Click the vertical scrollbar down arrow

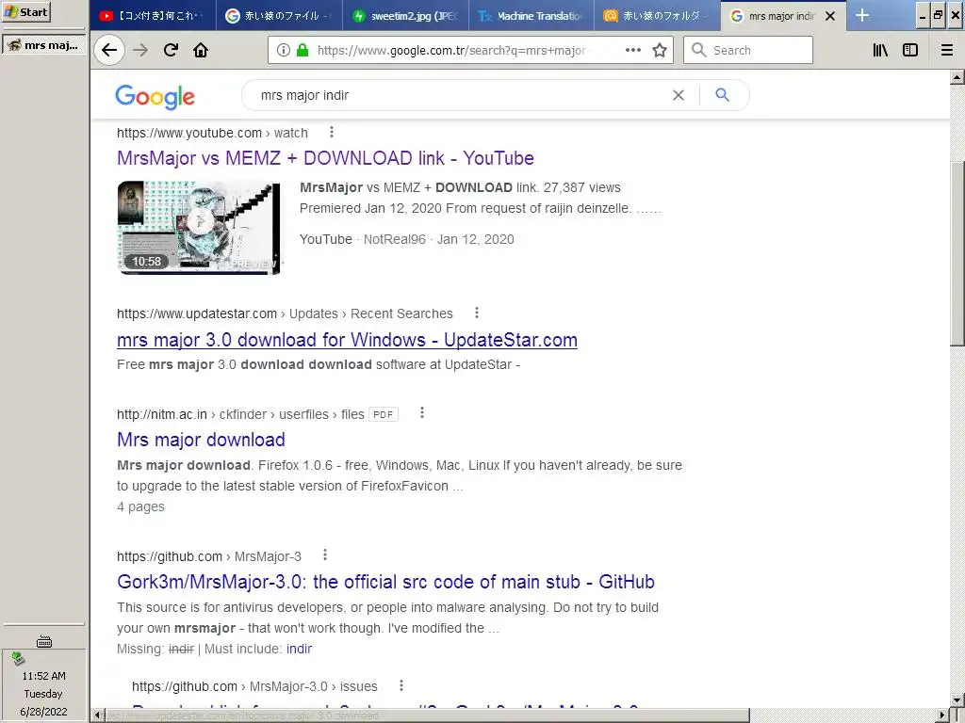957,699
